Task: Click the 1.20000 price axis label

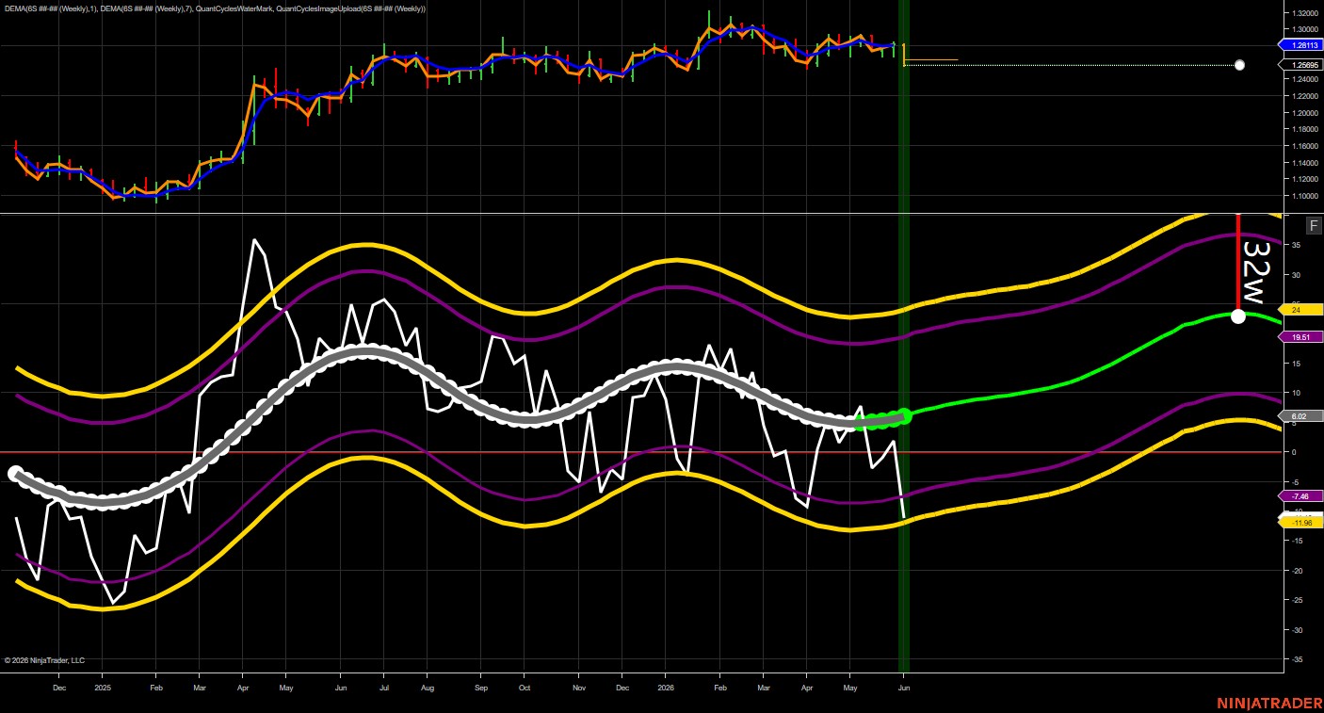Action: click(x=1303, y=113)
